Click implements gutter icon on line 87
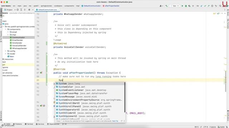The width and height of the screenshot is (229, 128). pyautogui.click(x=41, y=73)
